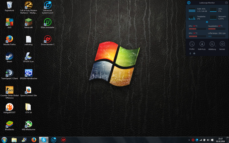Select the GTA SA folder
The height and width of the screenshot is (143, 229).
(28, 108)
